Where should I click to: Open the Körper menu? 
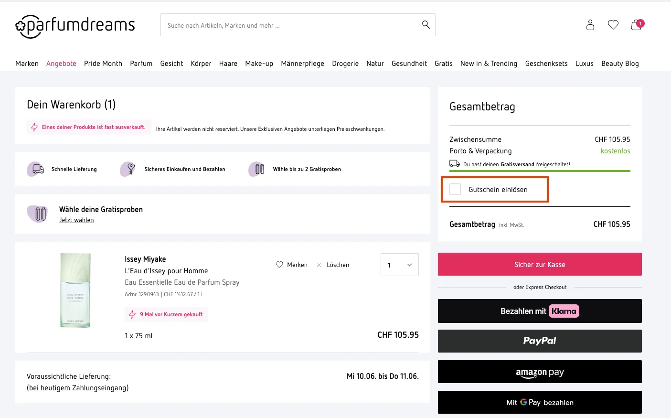pyautogui.click(x=201, y=64)
